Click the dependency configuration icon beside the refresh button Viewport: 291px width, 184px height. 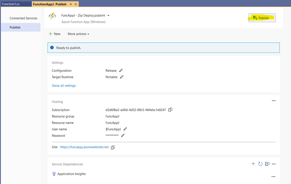click(267, 164)
